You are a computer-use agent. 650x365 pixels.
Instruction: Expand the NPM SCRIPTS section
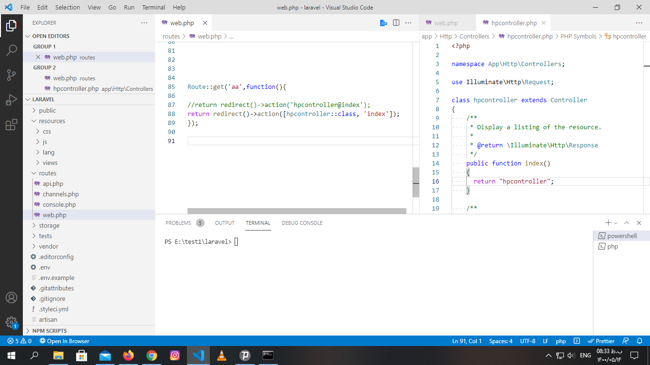[49, 331]
